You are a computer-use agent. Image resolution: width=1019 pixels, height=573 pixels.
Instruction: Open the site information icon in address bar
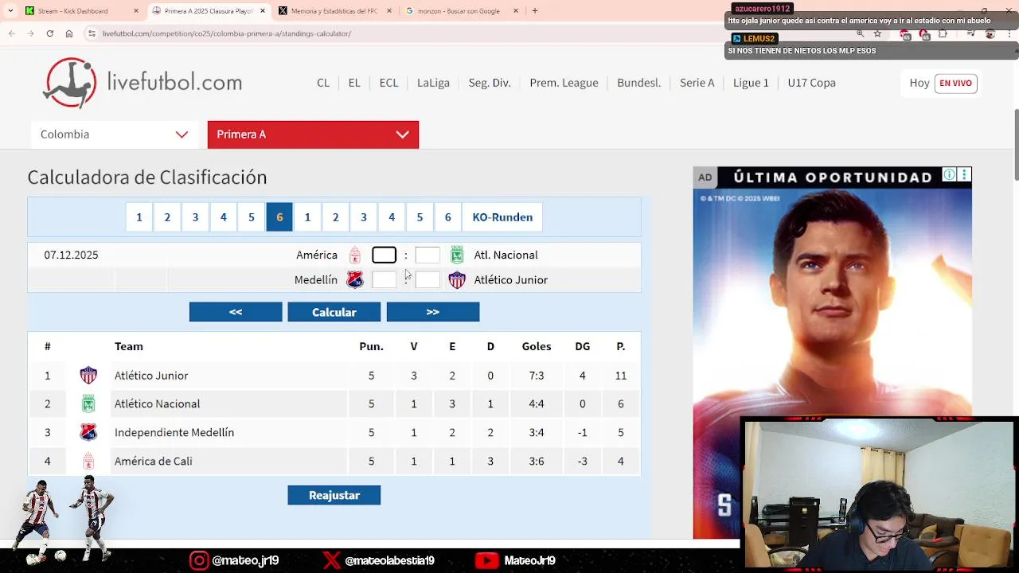[92, 33]
